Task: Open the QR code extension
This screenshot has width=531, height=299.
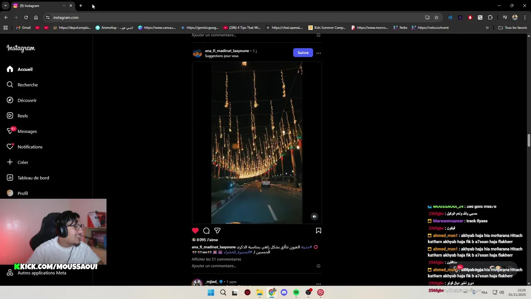Action: (480, 17)
